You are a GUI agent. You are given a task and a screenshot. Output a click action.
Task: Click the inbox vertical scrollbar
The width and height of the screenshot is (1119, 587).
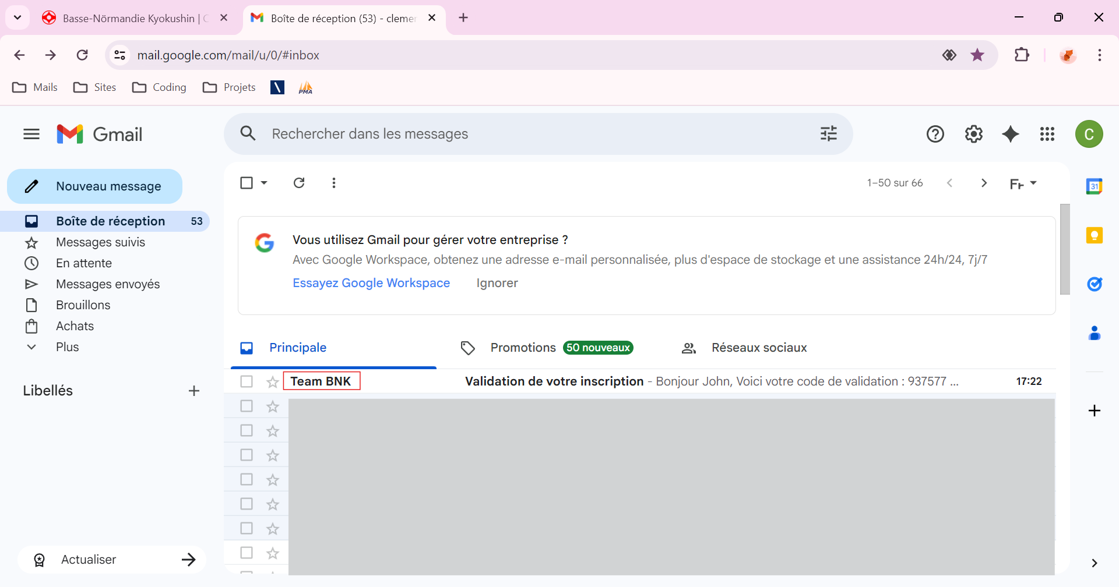point(1065,249)
